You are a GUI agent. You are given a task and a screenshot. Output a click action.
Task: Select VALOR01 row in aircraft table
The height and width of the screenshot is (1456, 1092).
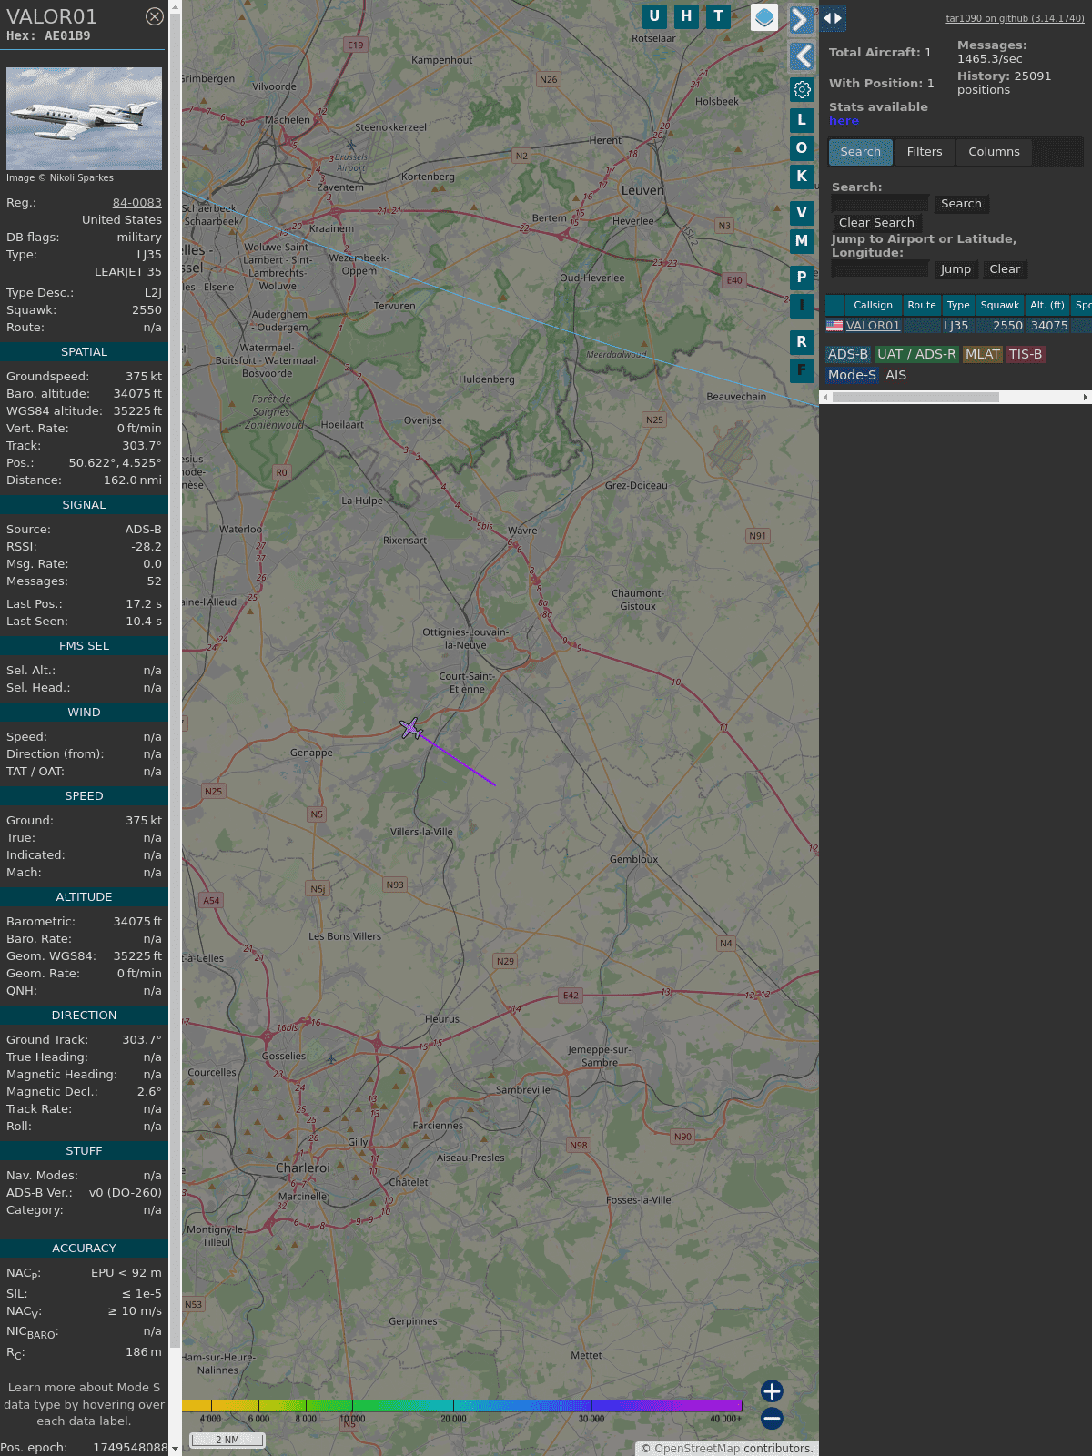[x=958, y=326]
